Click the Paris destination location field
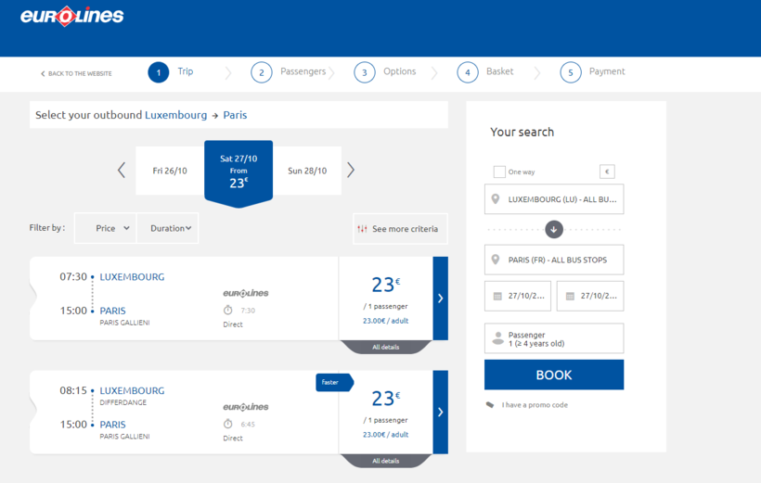 click(554, 260)
